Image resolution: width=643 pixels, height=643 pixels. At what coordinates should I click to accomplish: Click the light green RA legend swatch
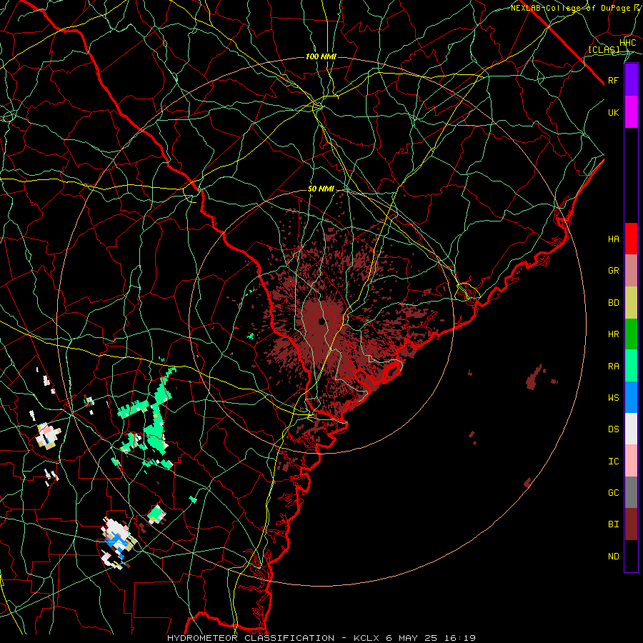click(631, 366)
